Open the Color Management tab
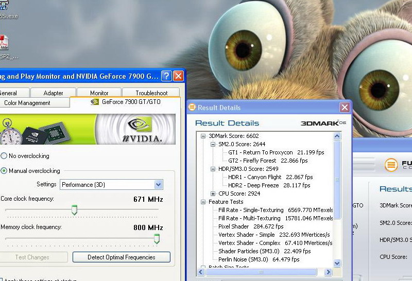 [x=34, y=103]
